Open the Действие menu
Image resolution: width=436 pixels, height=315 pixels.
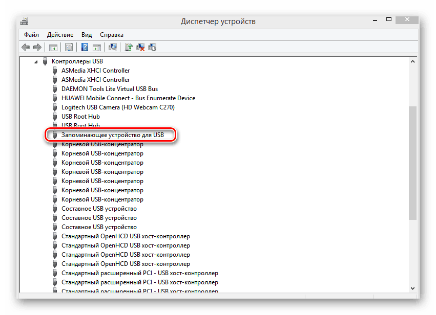pyautogui.click(x=60, y=35)
